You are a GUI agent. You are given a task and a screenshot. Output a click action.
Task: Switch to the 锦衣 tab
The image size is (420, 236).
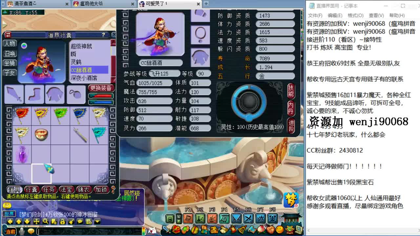(84, 189)
